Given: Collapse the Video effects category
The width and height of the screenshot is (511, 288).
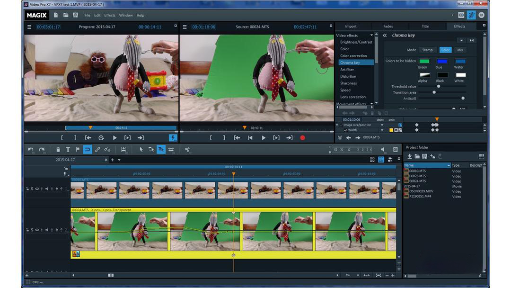Looking at the screenshot, I should [371, 36].
